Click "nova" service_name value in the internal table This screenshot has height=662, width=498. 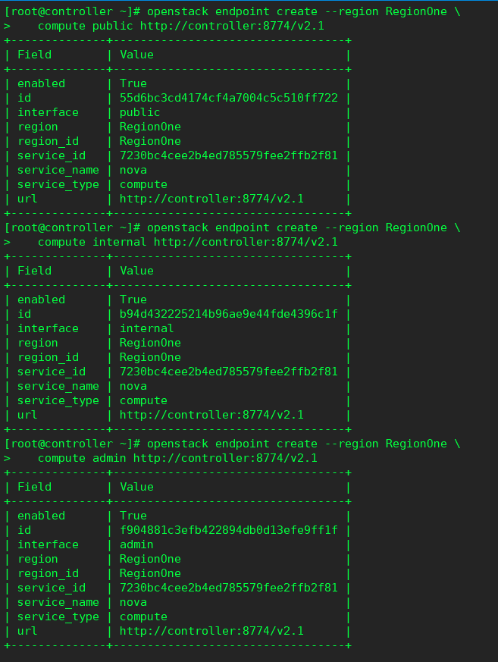133,386
